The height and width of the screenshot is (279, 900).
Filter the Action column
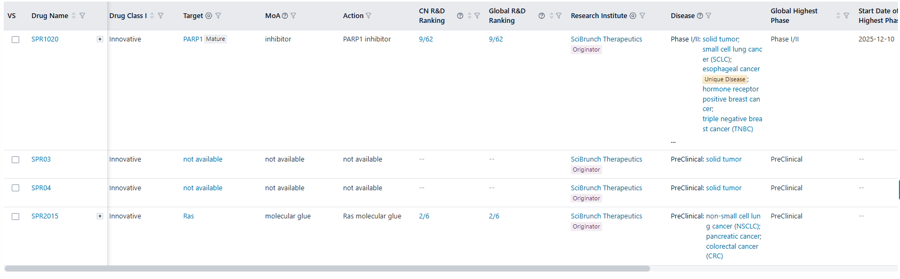368,16
